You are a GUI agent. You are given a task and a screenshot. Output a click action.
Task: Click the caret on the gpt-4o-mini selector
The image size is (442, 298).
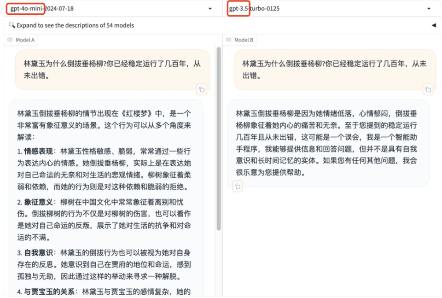210,8
